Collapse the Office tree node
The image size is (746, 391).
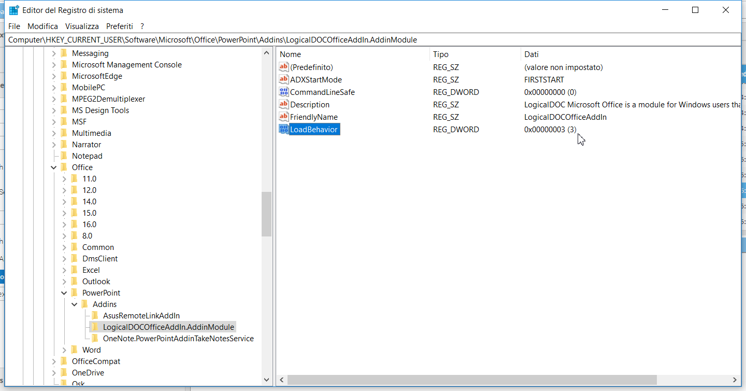(x=54, y=167)
